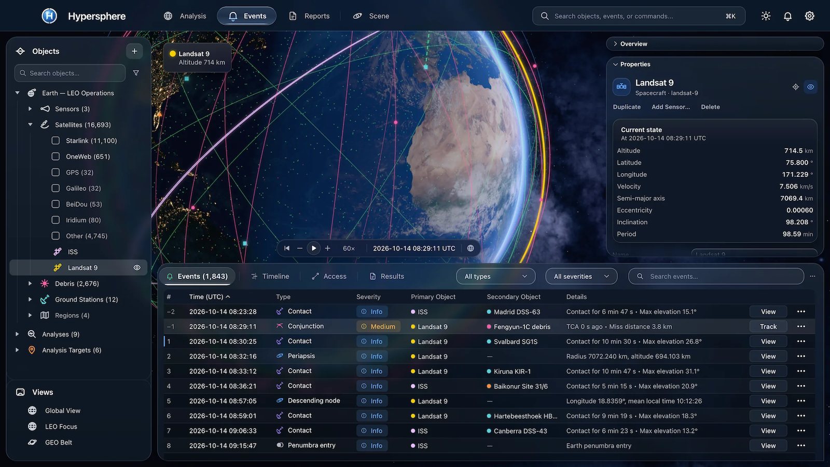The width and height of the screenshot is (830, 467).
Task: Open more options next to event search
Action: coord(812,276)
